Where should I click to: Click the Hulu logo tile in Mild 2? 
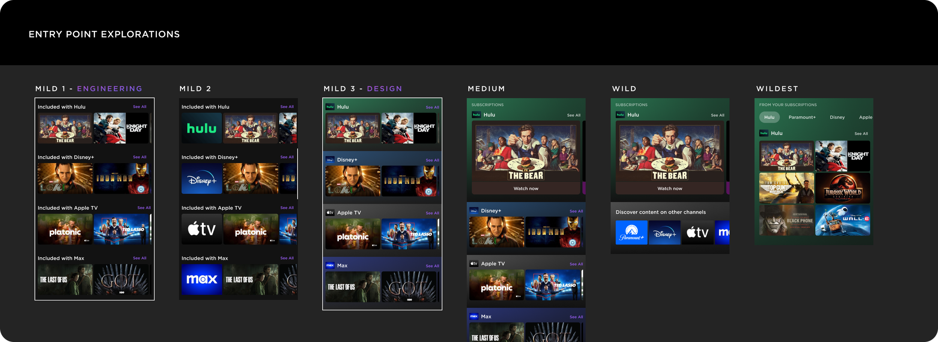[x=202, y=128]
